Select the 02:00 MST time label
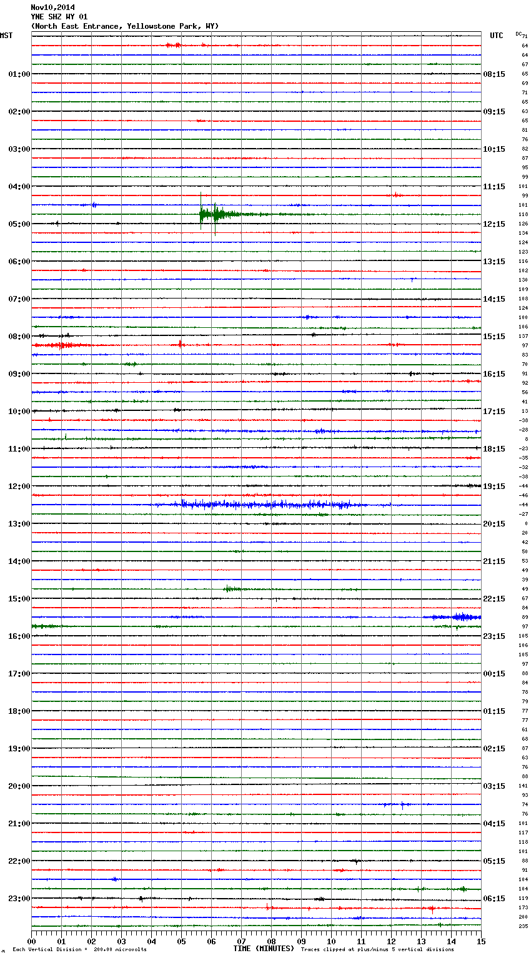 [x=19, y=112]
